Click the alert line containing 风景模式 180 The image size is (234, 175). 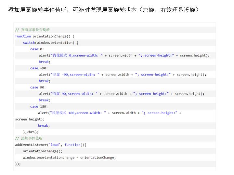pyautogui.click(x=110, y=113)
